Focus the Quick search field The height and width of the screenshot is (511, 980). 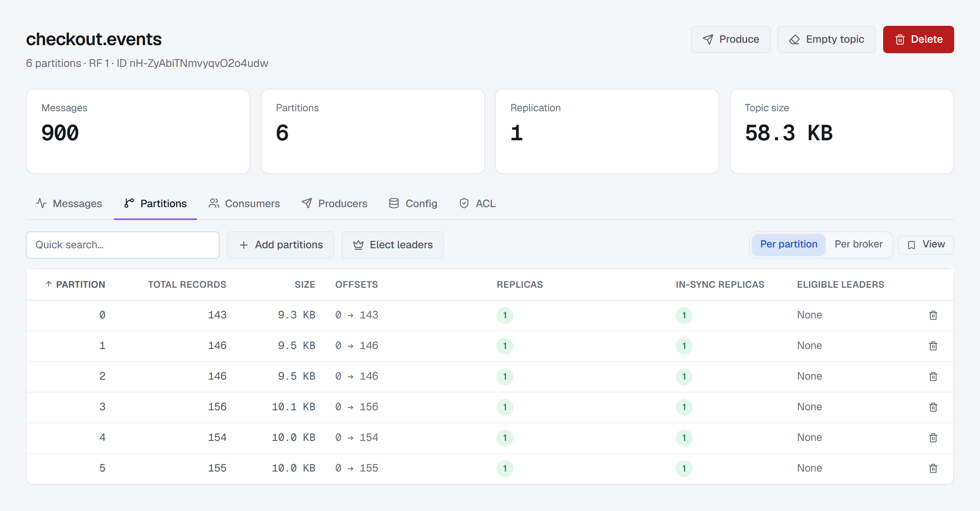point(123,245)
